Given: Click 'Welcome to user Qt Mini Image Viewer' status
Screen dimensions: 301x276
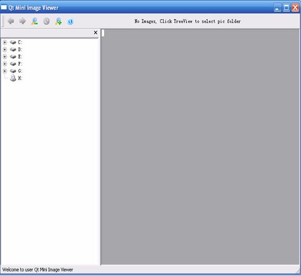Looking at the screenshot, I should (37, 270).
